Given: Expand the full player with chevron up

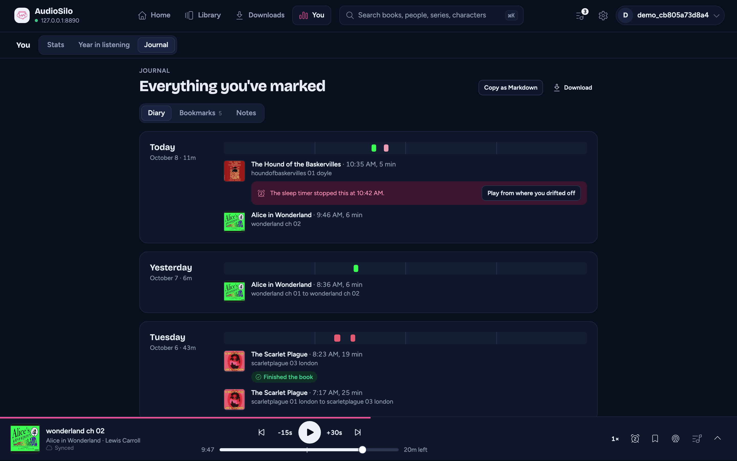Looking at the screenshot, I should click(x=718, y=438).
